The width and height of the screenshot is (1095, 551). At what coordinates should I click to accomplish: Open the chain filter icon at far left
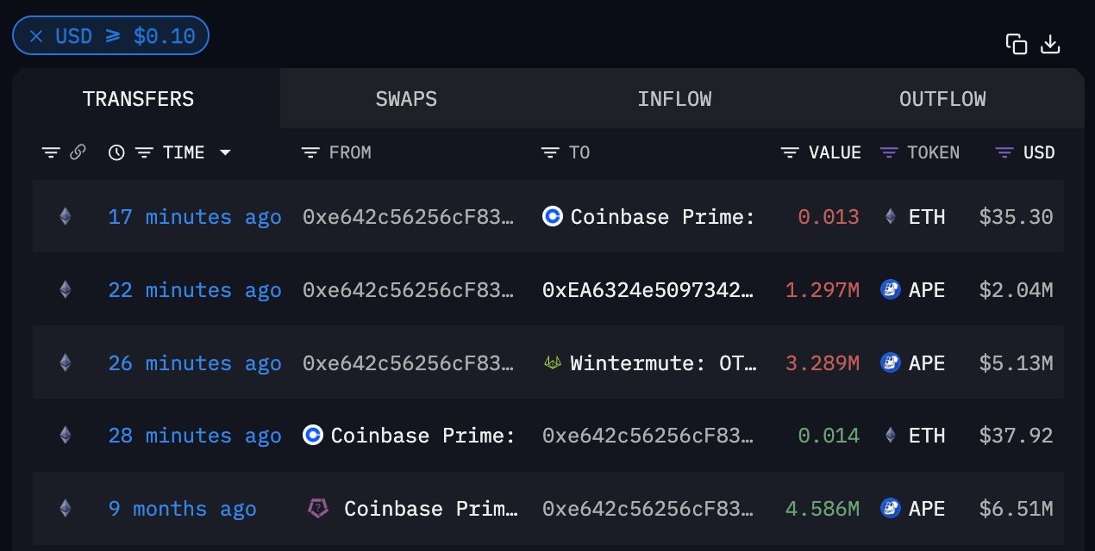[x=51, y=152]
